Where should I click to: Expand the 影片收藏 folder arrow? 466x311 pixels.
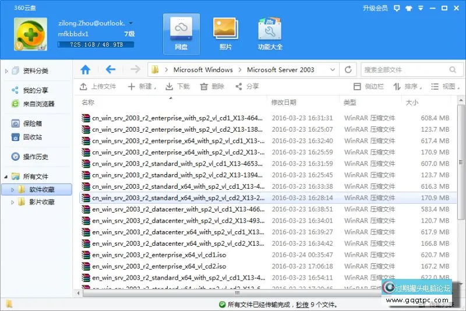click(x=12, y=202)
